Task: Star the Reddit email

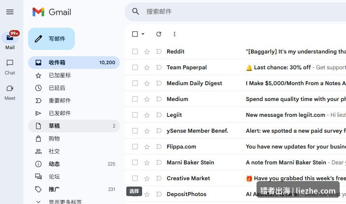Action: coord(147,51)
